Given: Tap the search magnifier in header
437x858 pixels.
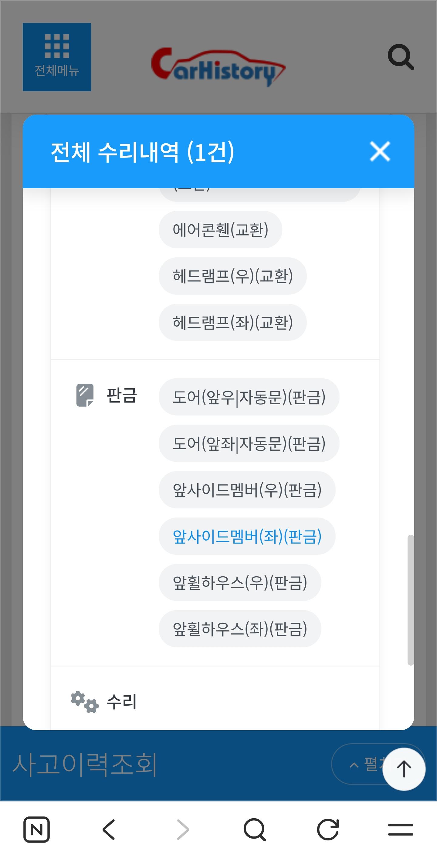Looking at the screenshot, I should [x=400, y=57].
